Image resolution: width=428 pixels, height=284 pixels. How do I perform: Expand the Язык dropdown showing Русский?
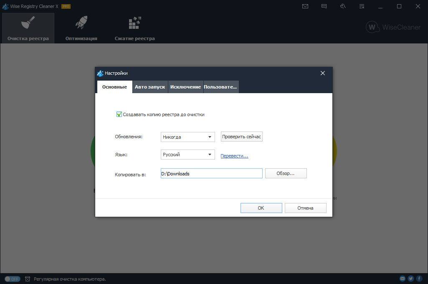[x=187, y=155]
